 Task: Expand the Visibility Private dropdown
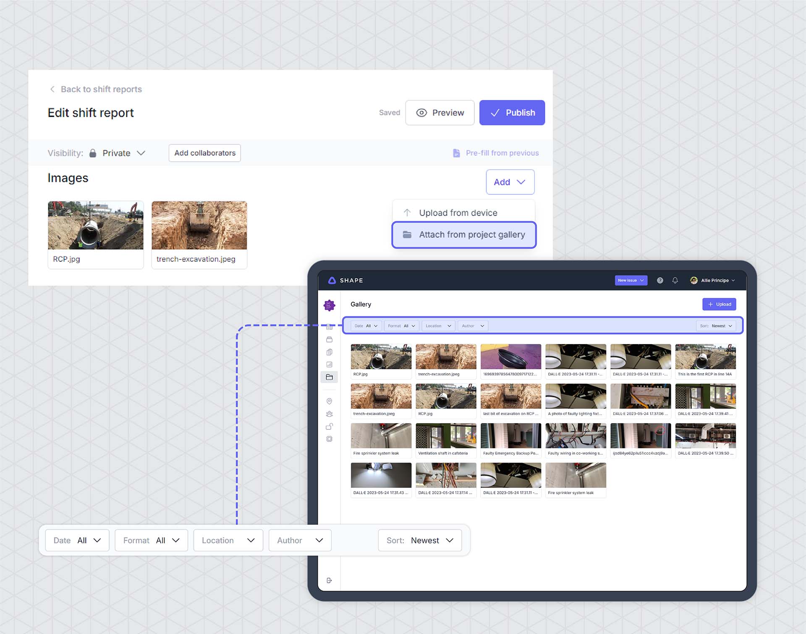[x=123, y=153]
